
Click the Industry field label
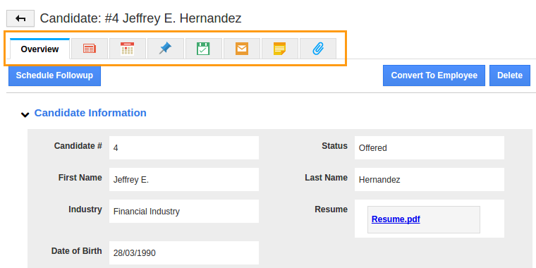tap(85, 209)
